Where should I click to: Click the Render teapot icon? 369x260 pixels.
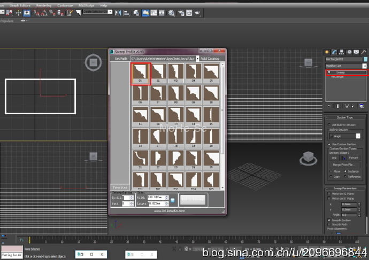tap(197, 12)
